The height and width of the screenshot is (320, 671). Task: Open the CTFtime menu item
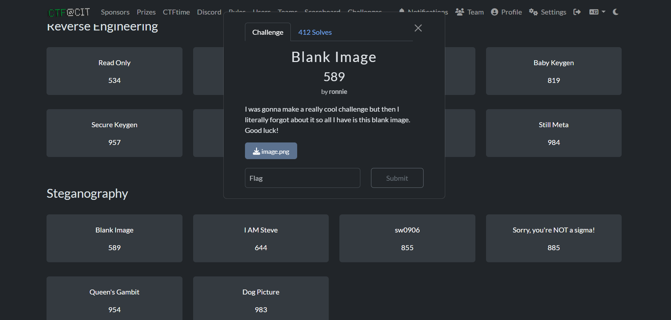(x=176, y=12)
